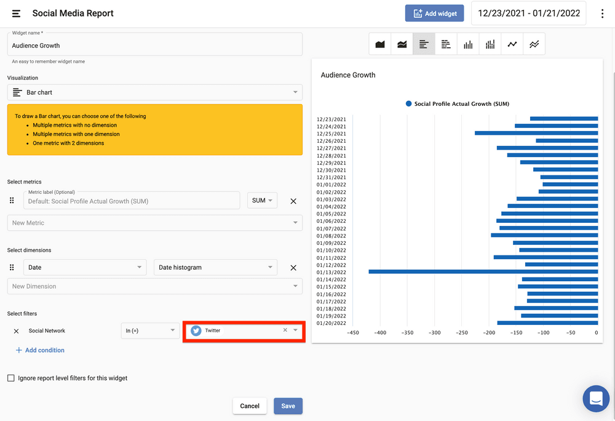Open the hamburger navigation menu
Viewport: 615px width, 421px height.
point(16,14)
